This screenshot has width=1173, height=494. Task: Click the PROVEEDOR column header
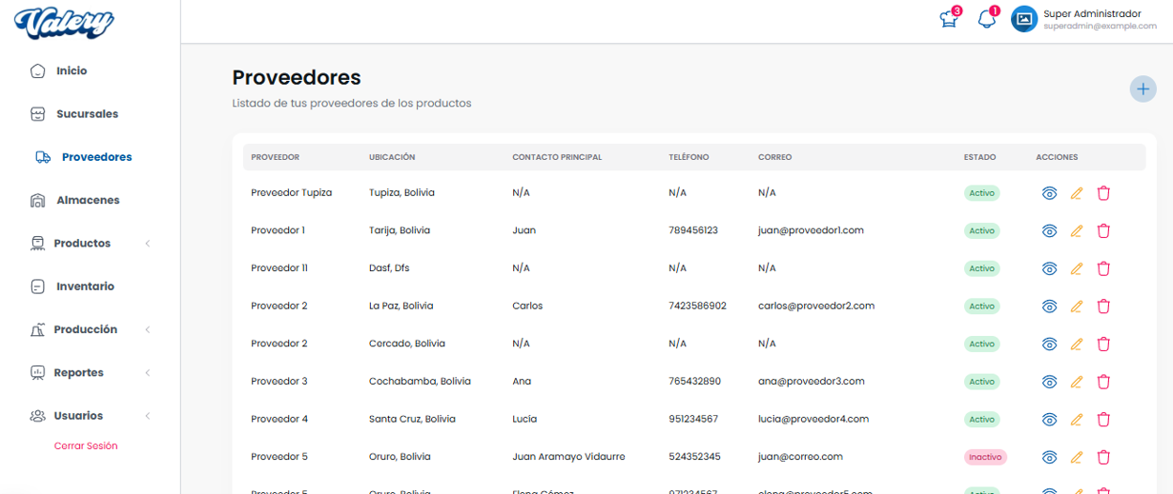(x=276, y=157)
